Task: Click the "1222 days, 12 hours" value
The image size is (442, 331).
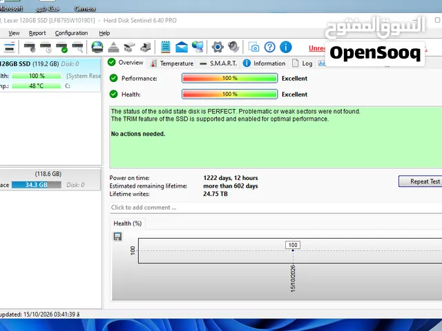Action: tap(231, 178)
